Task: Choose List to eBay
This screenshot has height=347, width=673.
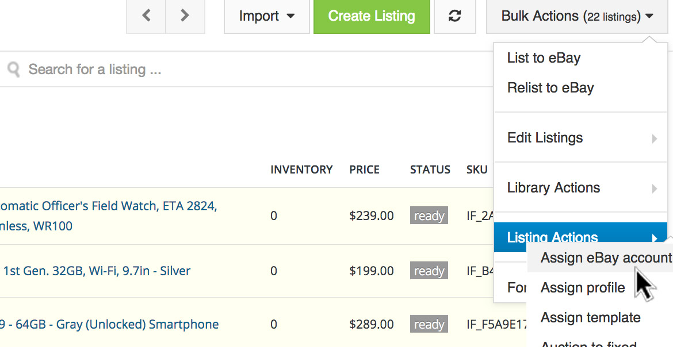Action: point(544,58)
